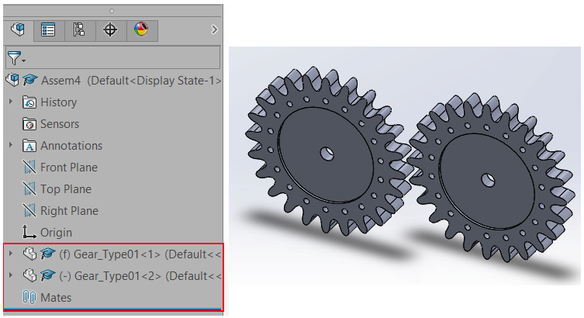Viewport: 584px width, 318px height.
Task: Open the DisplayManager color ball tab
Action: pos(141,29)
